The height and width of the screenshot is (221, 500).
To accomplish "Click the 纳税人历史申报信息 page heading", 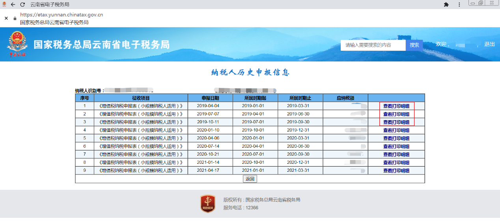I will [250, 72].
